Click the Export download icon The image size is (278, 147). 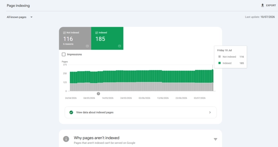263,5
